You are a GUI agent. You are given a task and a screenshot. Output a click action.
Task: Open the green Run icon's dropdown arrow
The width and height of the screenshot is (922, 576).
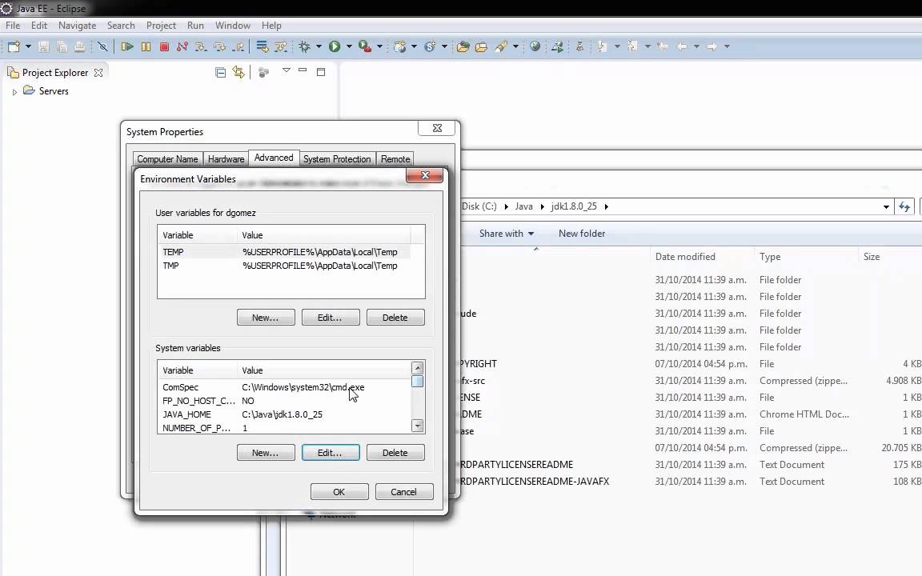point(349,46)
